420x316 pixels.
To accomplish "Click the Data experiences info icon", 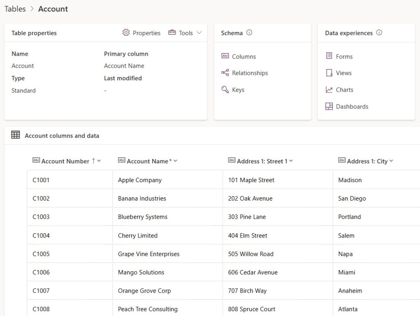I will pos(379,33).
